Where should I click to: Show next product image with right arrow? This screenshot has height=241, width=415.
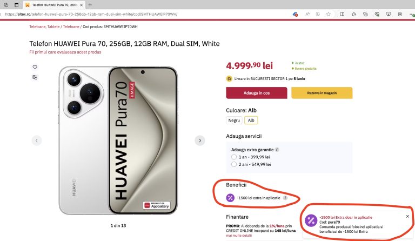pyautogui.click(x=199, y=140)
